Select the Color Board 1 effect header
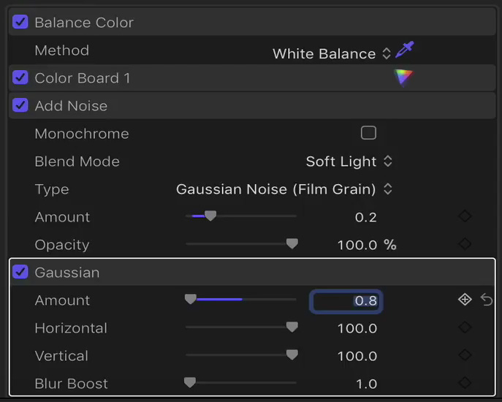Image resolution: width=502 pixels, height=402 pixels. pos(252,77)
